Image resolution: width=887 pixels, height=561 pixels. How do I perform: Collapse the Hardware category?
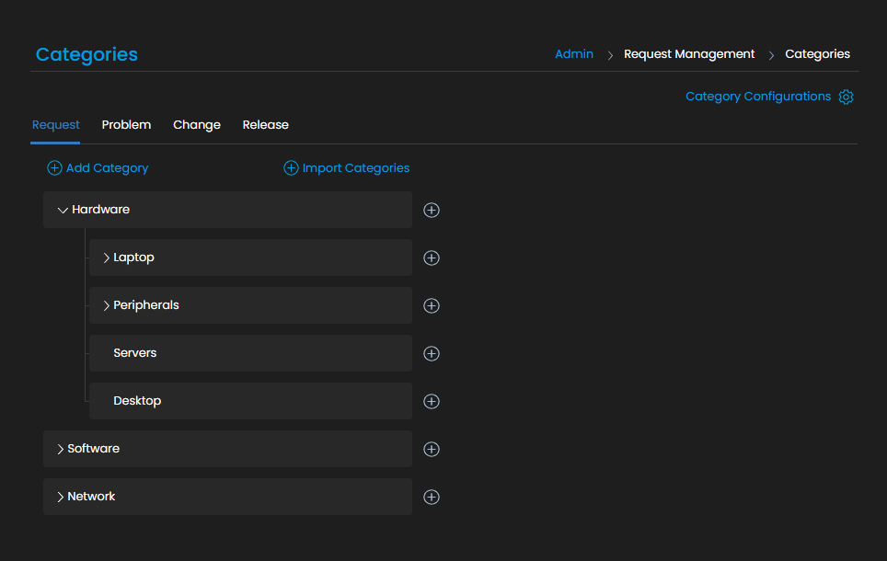click(x=63, y=210)
